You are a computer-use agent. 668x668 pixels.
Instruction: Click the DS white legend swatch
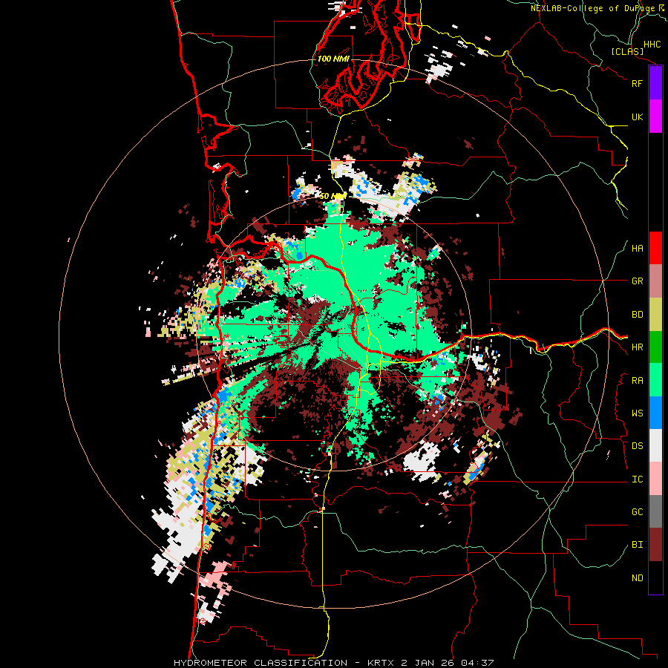(x=655, y=445)
